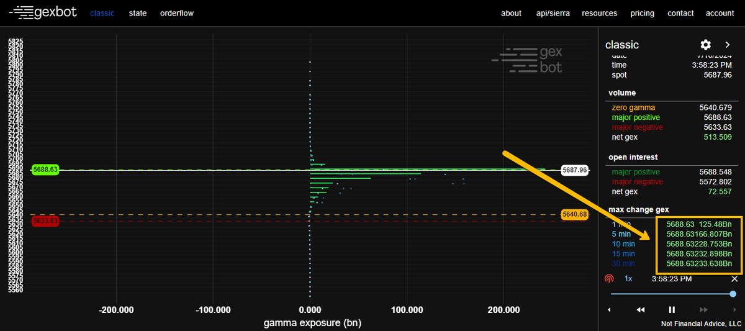Click the rewind double-arrow button

[641, 309]
